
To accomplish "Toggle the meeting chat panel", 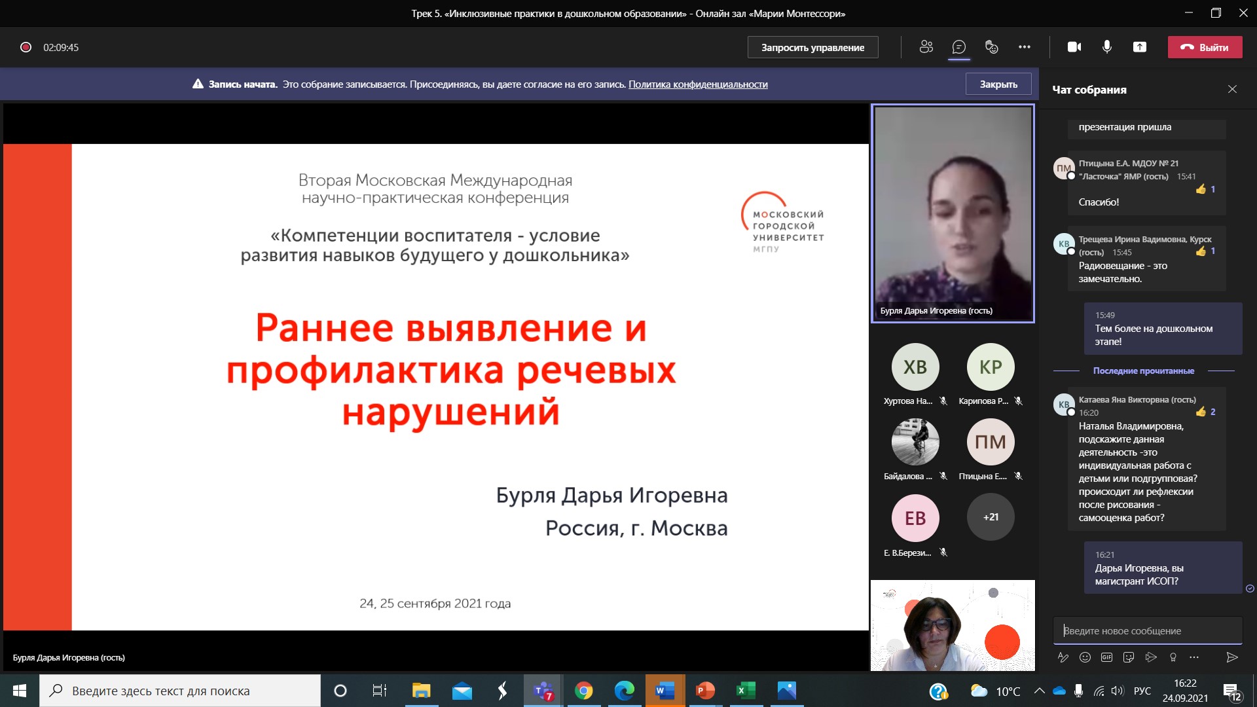I will (958, 47).
